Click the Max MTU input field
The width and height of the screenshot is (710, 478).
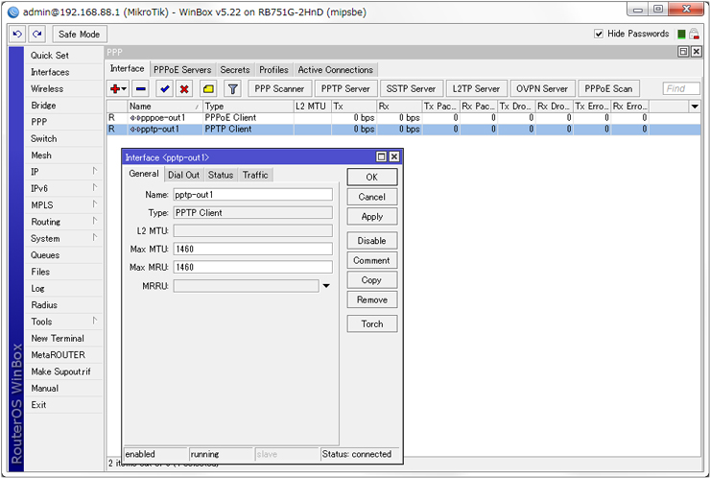point(252,249)
